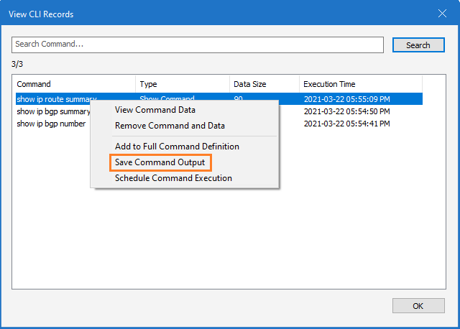Select the show ip bgp summary row
Viewport: 460px width, 329px height.
pos(52,111)
